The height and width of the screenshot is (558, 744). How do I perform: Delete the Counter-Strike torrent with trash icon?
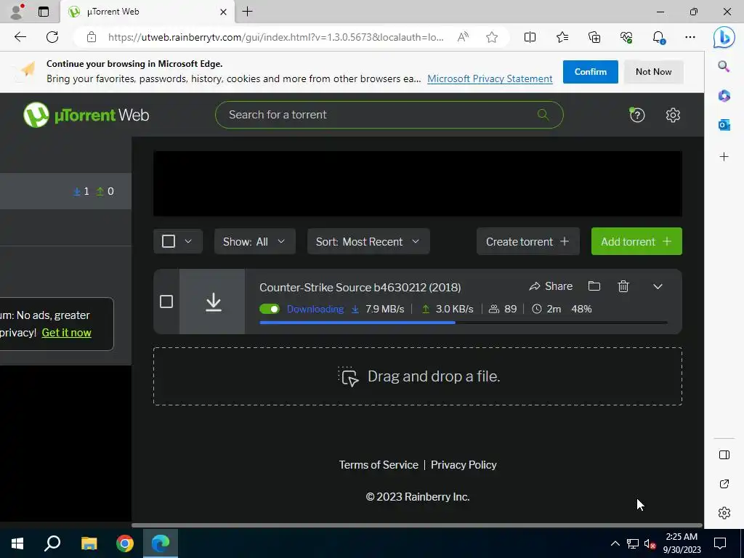click(623, 286)
